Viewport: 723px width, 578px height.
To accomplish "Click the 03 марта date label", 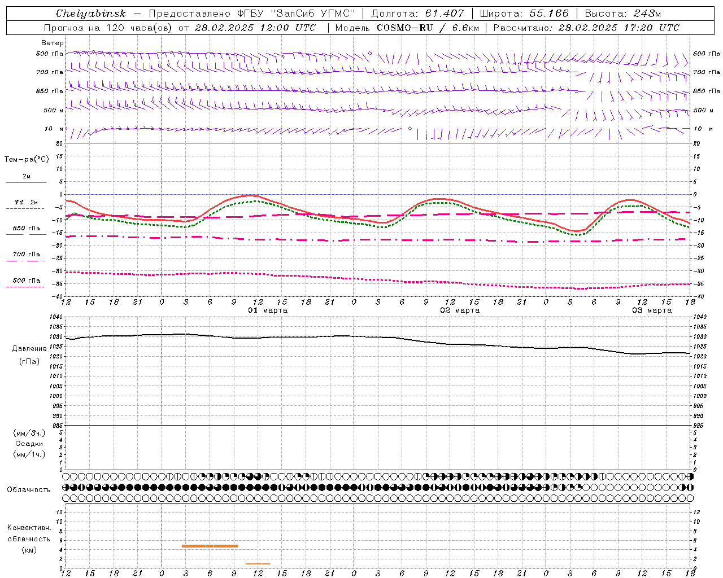I will pyautogui.click(x=652, y=310).
